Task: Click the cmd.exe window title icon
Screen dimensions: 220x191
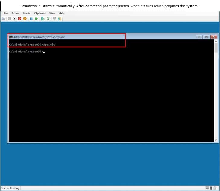Action: click(11, 37)
